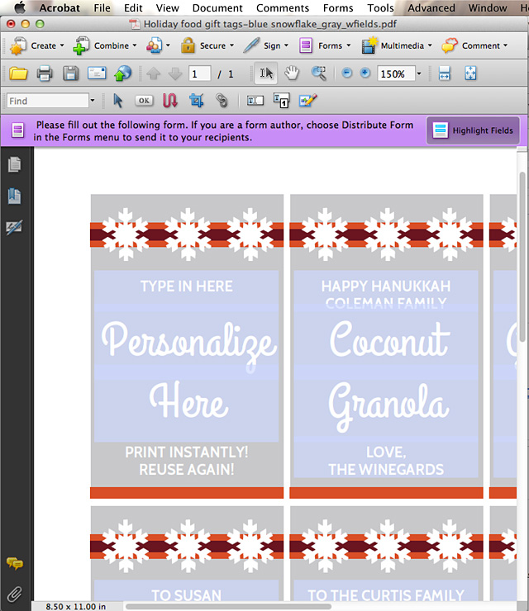Open the Signatures panel
The image size is (529, 611).
click(15, 228)
